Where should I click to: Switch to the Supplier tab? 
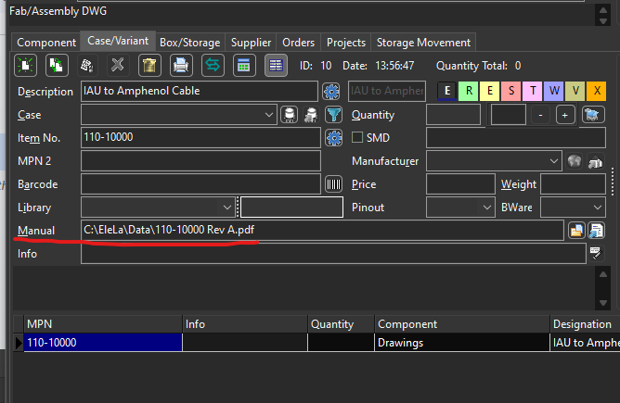(x=251, y=43)
